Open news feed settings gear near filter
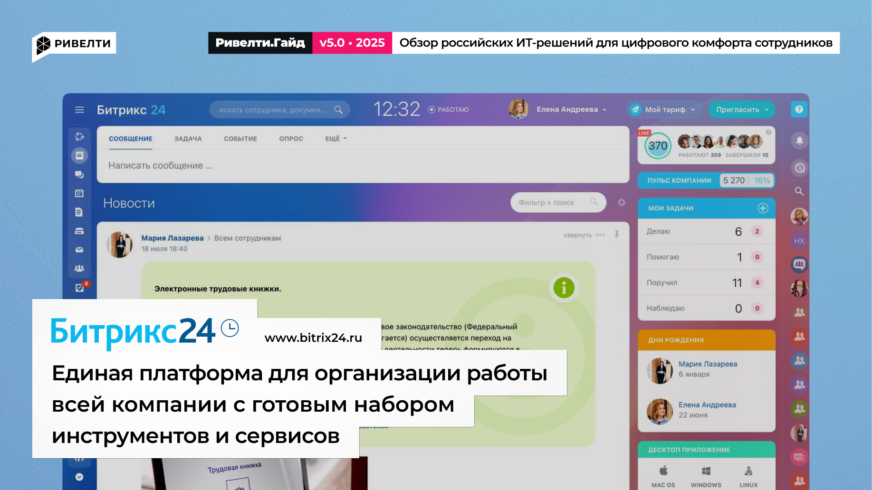This screenshot has width=872, height=490. [621, 202]
